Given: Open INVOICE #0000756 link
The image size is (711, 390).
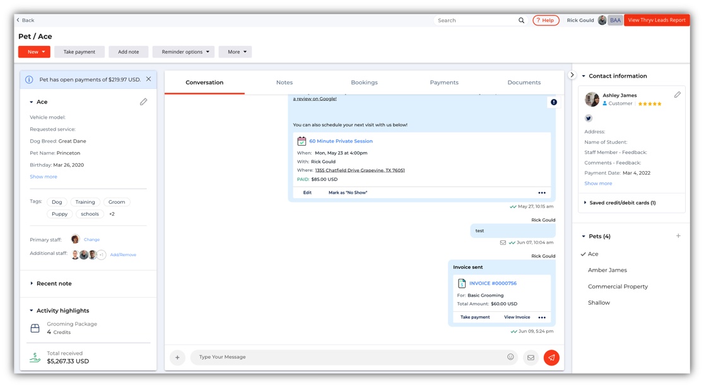Looking at the screenshot, I should pos(493,283).
